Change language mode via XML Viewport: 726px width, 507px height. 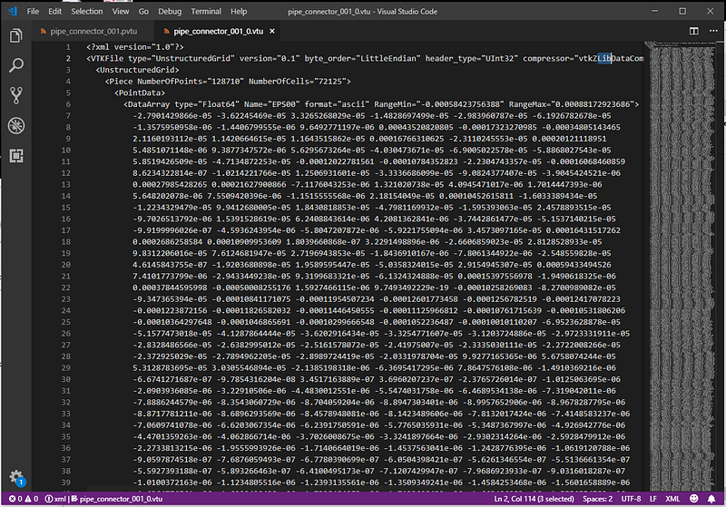pyautogui.click(x=672, y=499)
